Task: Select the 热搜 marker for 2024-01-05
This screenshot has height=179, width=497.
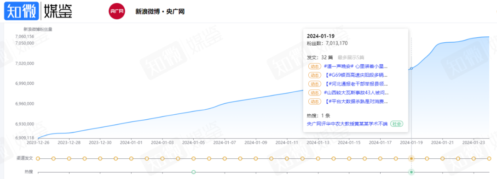Action: [x=193, y=172]
